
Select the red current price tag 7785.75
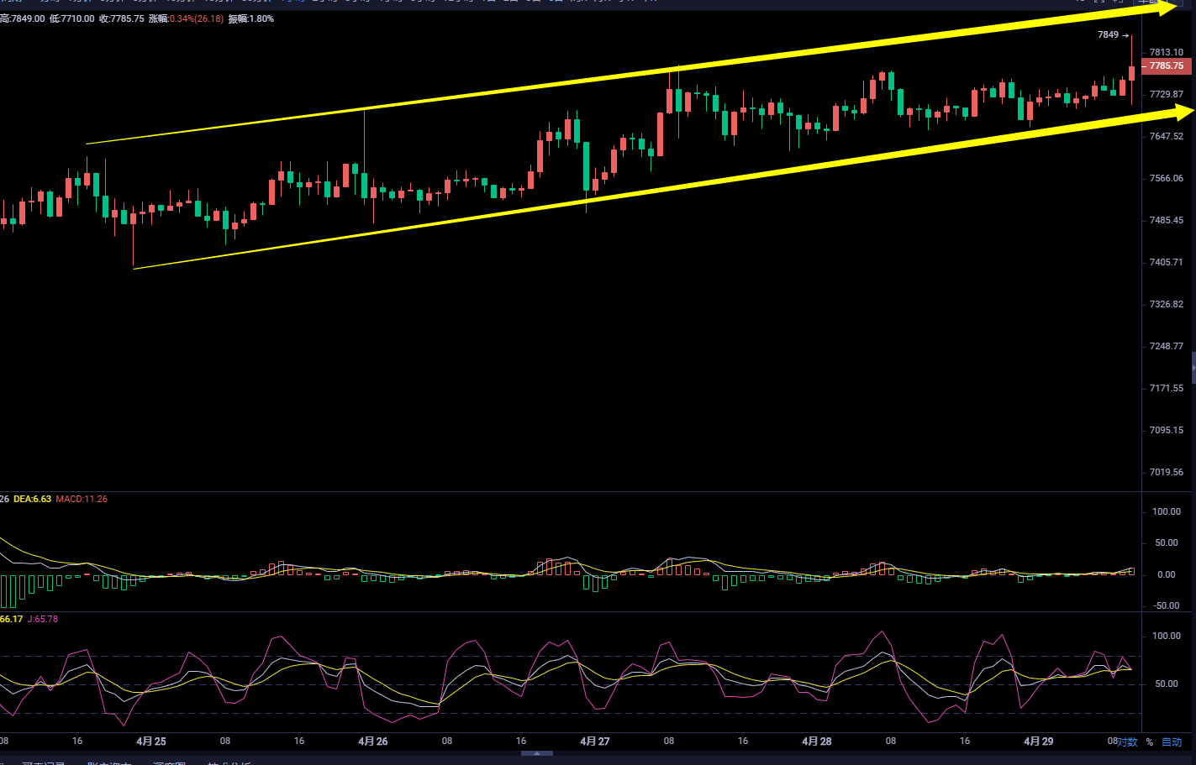coord(1166,65)
